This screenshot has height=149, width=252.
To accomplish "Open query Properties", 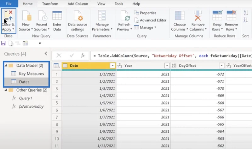I will point(145,13).
